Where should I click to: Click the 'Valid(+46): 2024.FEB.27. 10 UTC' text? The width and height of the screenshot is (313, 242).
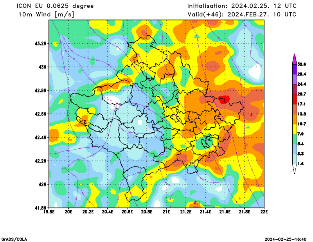(x=242, y=14)
